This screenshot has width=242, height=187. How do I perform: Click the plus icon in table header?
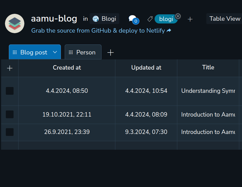coord(10,68)
